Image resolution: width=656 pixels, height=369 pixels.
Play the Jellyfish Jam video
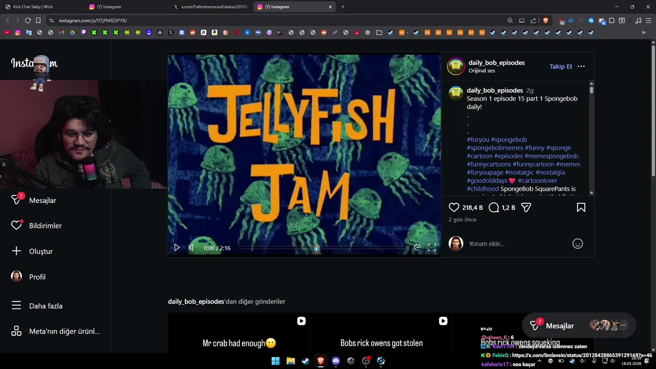tap(177, 248)
